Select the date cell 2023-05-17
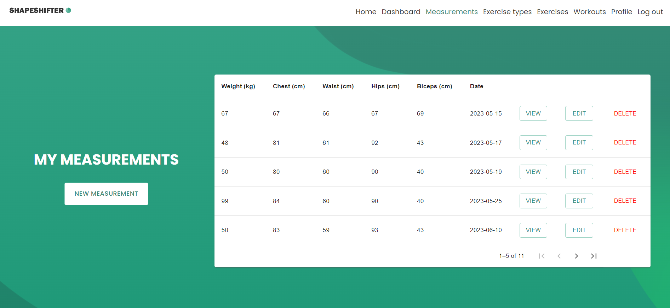The height and width of the screenshot is (308, 670). coord(486,143)
